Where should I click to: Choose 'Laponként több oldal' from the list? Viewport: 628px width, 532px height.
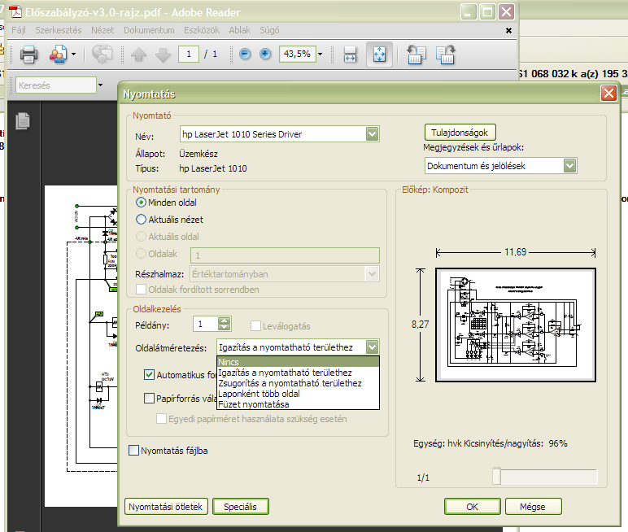pos(259,394)
